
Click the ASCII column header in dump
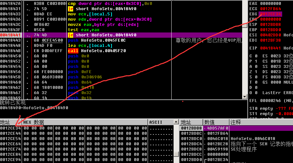[156, 122]
